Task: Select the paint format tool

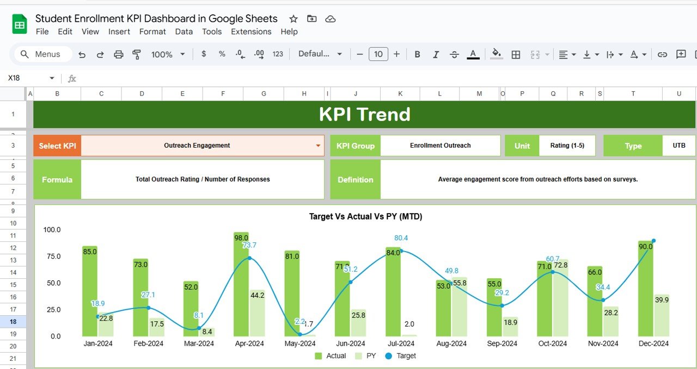Action: coord(136,54)
